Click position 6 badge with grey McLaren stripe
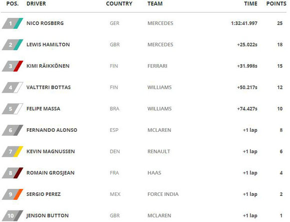 (12, 130)
